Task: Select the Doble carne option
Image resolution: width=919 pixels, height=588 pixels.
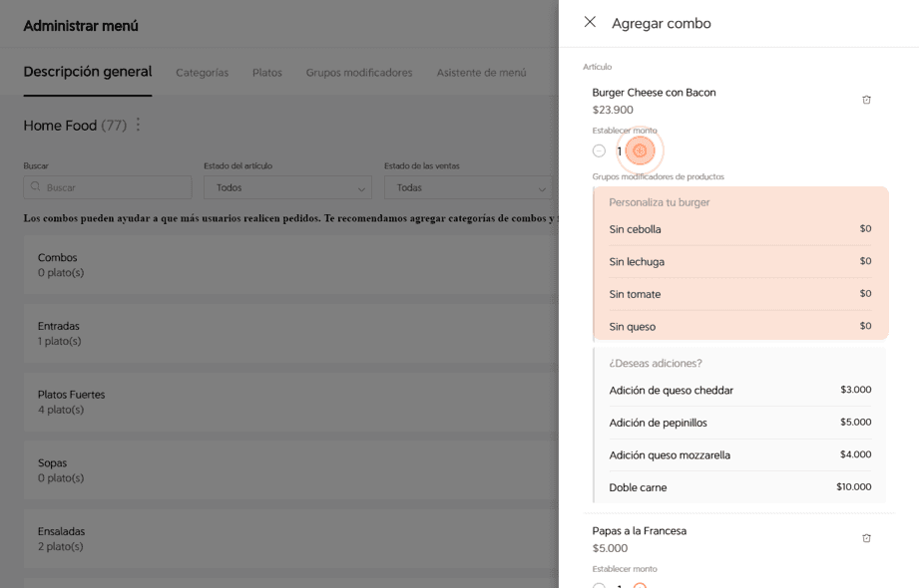Action: click(740, 487)
